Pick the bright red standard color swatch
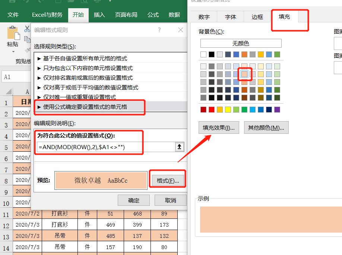The image size is (342, 255). click(x=212, y=110)
